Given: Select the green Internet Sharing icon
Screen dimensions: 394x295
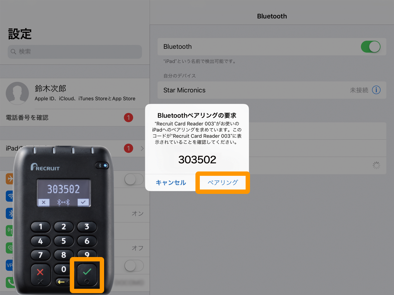Looking at the screenshot, I should [x=10, y=248].
